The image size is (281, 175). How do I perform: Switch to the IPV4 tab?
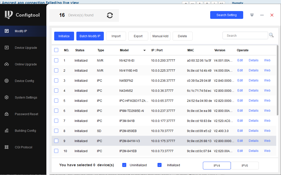[217, 165]
